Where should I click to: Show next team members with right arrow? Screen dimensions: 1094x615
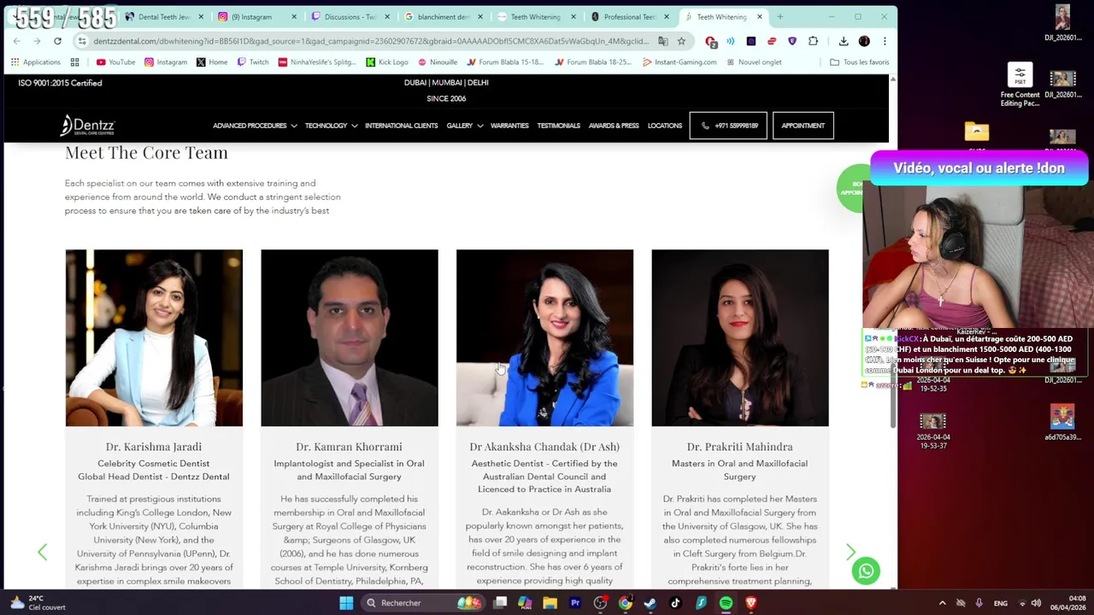(850, 552)
